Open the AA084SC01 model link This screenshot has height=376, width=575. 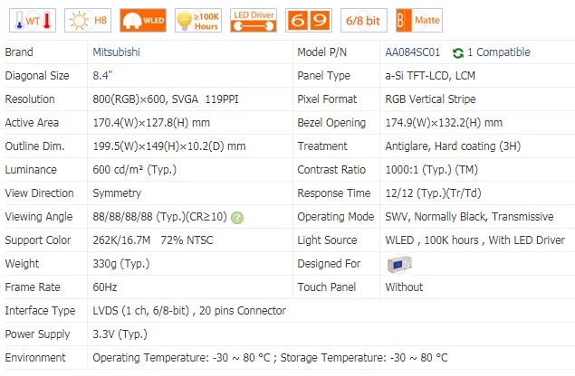coord(413,52)
